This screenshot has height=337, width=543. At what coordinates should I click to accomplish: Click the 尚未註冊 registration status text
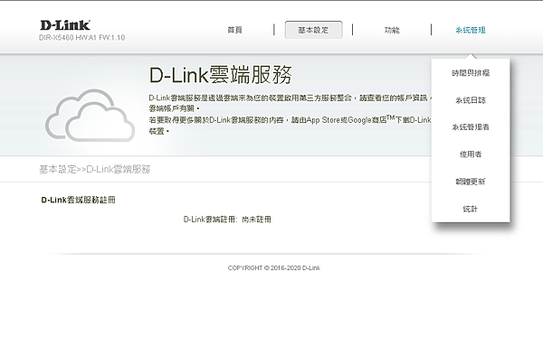point(256,220)
